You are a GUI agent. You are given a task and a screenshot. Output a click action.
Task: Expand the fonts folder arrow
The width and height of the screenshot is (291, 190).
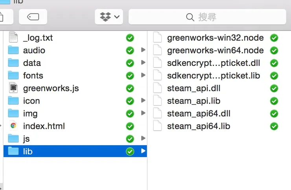point(143,75)
